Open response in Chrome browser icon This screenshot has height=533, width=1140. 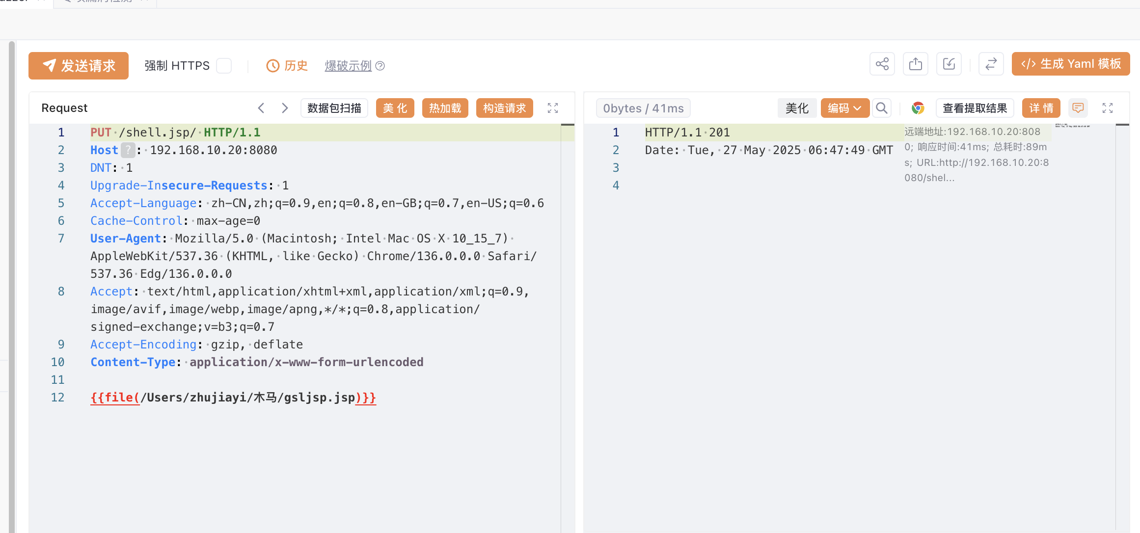click(x=918, y=108)
